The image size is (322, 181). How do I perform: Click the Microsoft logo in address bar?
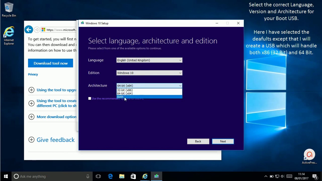[44, 30]
